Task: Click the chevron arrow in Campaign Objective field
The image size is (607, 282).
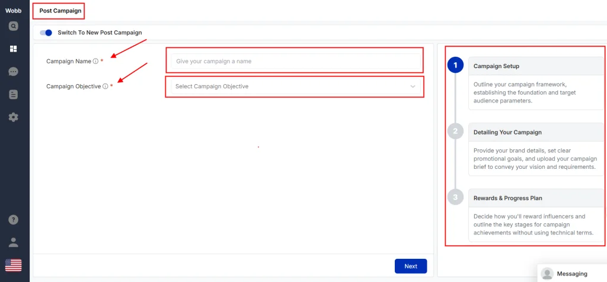Action: point(413,86)
